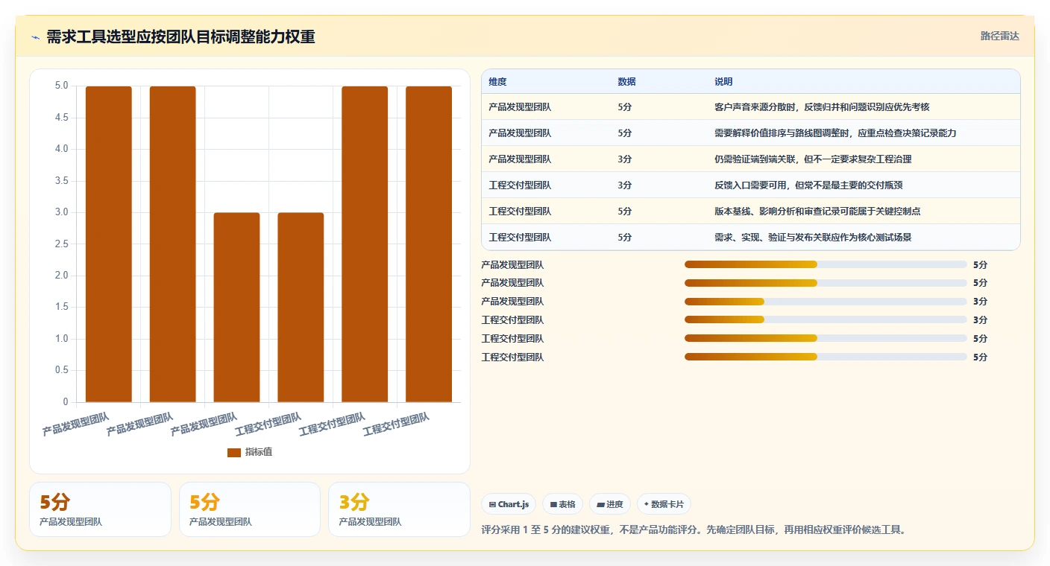
Task: Click the 说明 column header
Action: click(x=723, y=82)
